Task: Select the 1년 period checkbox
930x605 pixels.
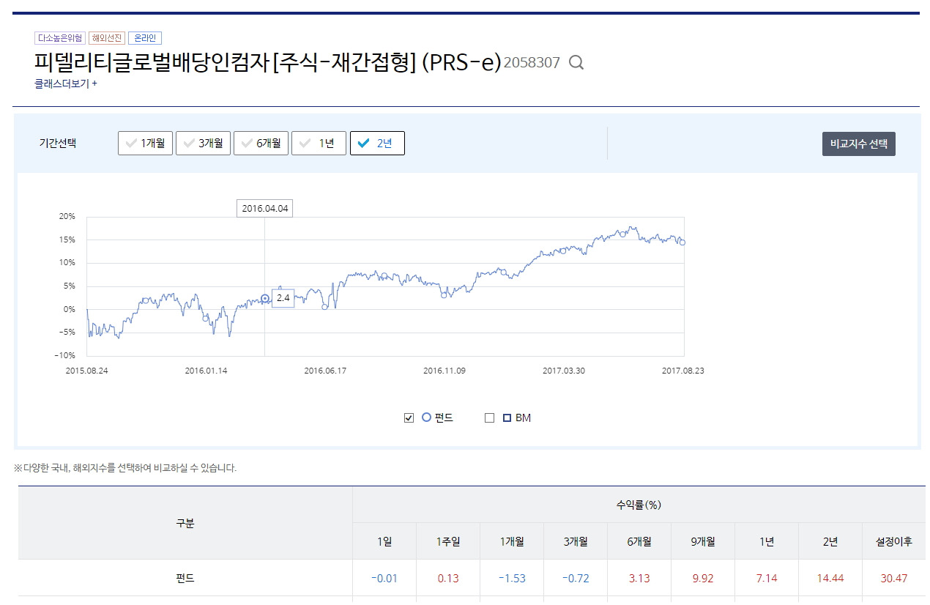Action: pyautogui.click(x=319, y=143)
